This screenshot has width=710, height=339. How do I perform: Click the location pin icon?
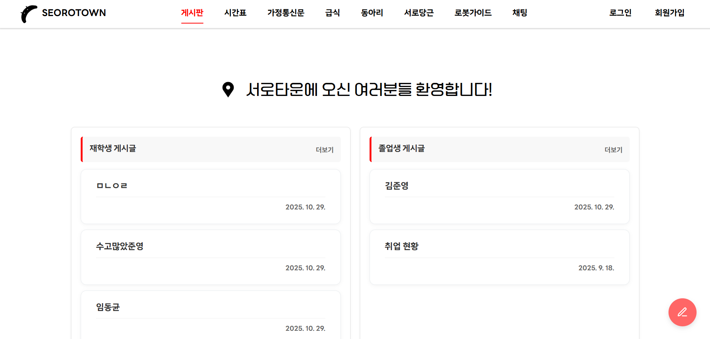tap(228, 90)
